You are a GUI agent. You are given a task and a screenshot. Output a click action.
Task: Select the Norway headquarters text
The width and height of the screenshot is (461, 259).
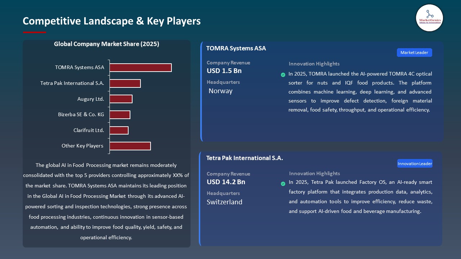220,91
